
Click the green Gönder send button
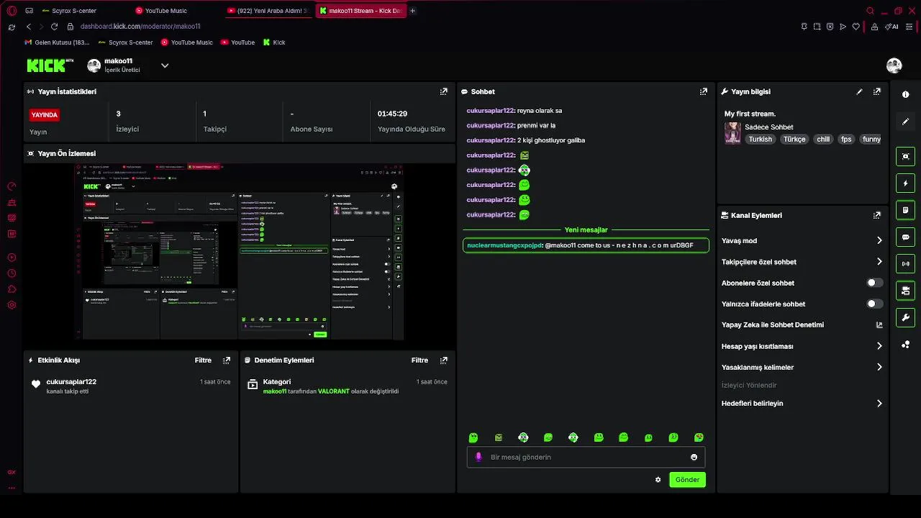[x=687, y=480]
